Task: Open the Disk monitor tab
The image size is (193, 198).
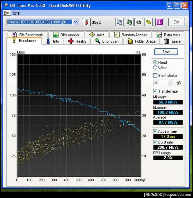Action: tap(66, 35)
